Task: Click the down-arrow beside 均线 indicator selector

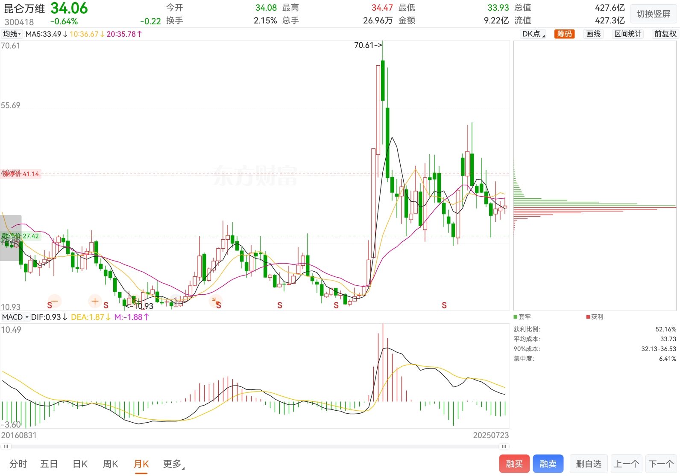Action: tap(20, 34)
